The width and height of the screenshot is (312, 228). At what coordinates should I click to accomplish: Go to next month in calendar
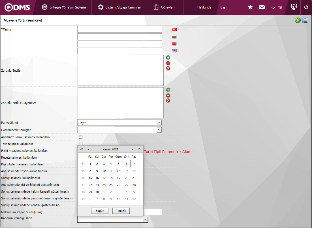(x=132, y=149)
